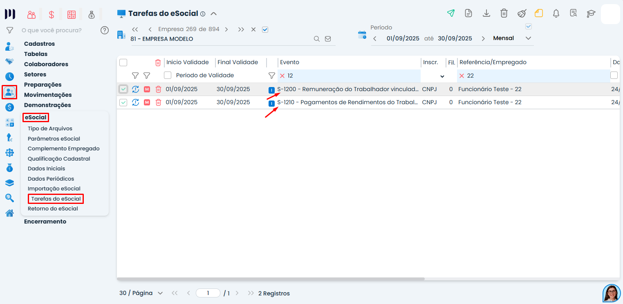Screen dimensions: 623x304
Task: Open the Mensal period type dropdown
Action: [x=512, y=38]
